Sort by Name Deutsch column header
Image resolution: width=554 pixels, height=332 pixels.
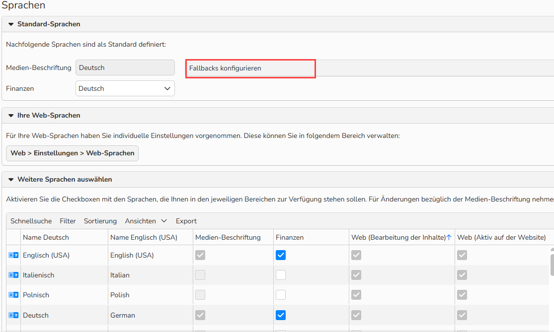tap(64, 237)
